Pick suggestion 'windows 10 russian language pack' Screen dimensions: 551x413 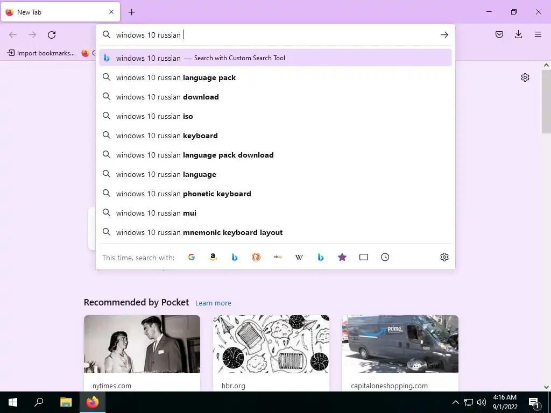tap(275, 77)
